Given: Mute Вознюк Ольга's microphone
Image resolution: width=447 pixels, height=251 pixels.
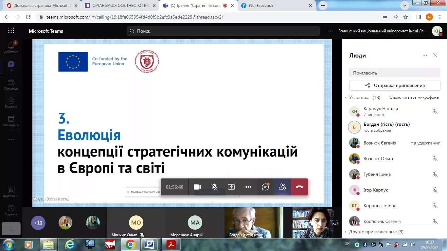Looking at the screenshot, I should pos(435,159).
